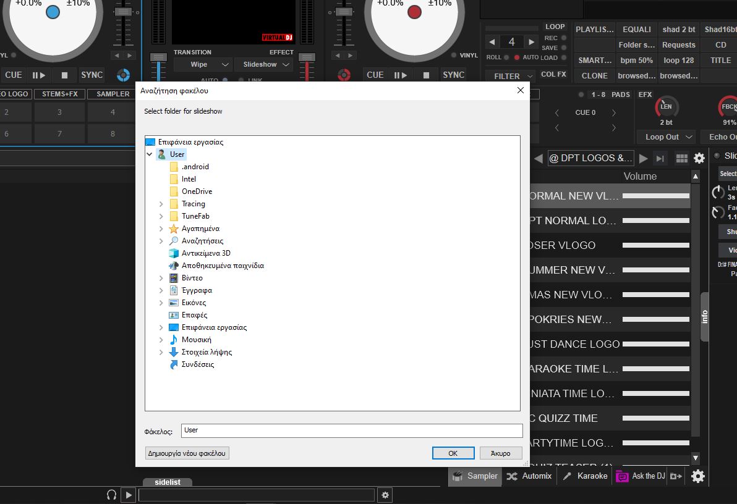Click Άκυρο cancel button
This screenshot has height=504, width=737.
(x=501, y=453)
